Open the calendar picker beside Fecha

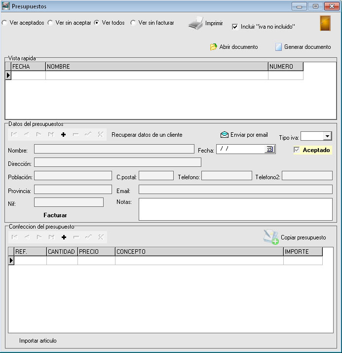(x=269, y=149)
